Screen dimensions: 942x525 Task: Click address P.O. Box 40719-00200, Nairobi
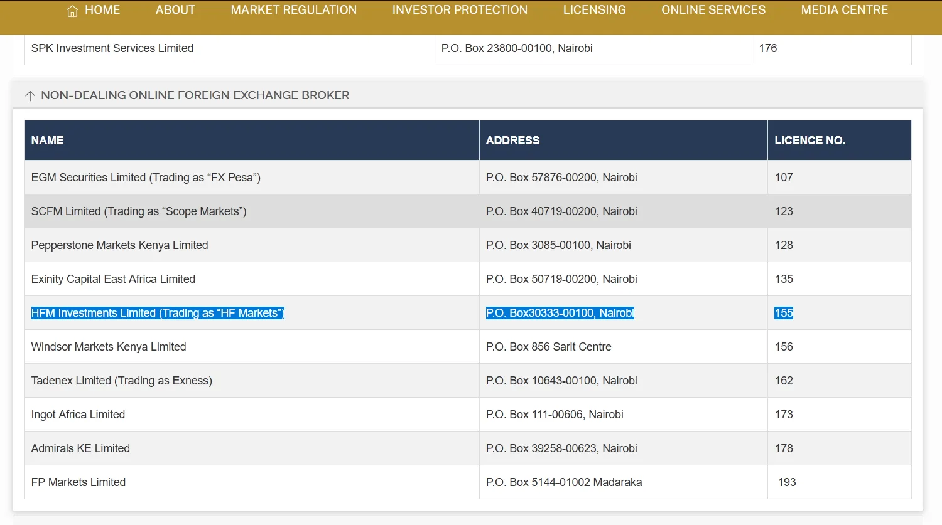pyautogui.click(x=561, y=211)
